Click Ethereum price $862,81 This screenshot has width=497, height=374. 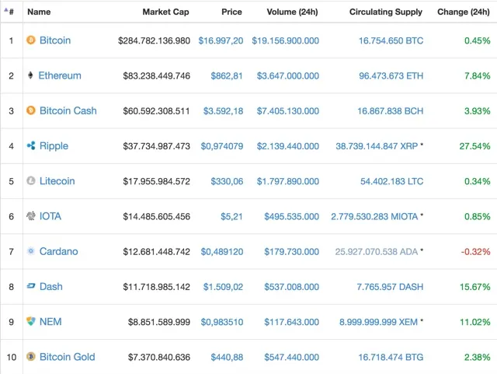click(227, 76)
